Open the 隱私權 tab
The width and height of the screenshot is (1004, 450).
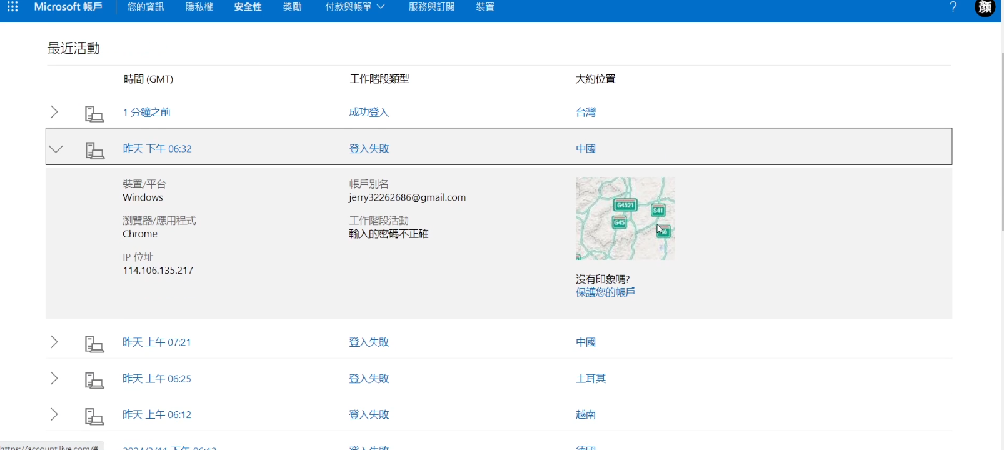(x=199, y=7)
